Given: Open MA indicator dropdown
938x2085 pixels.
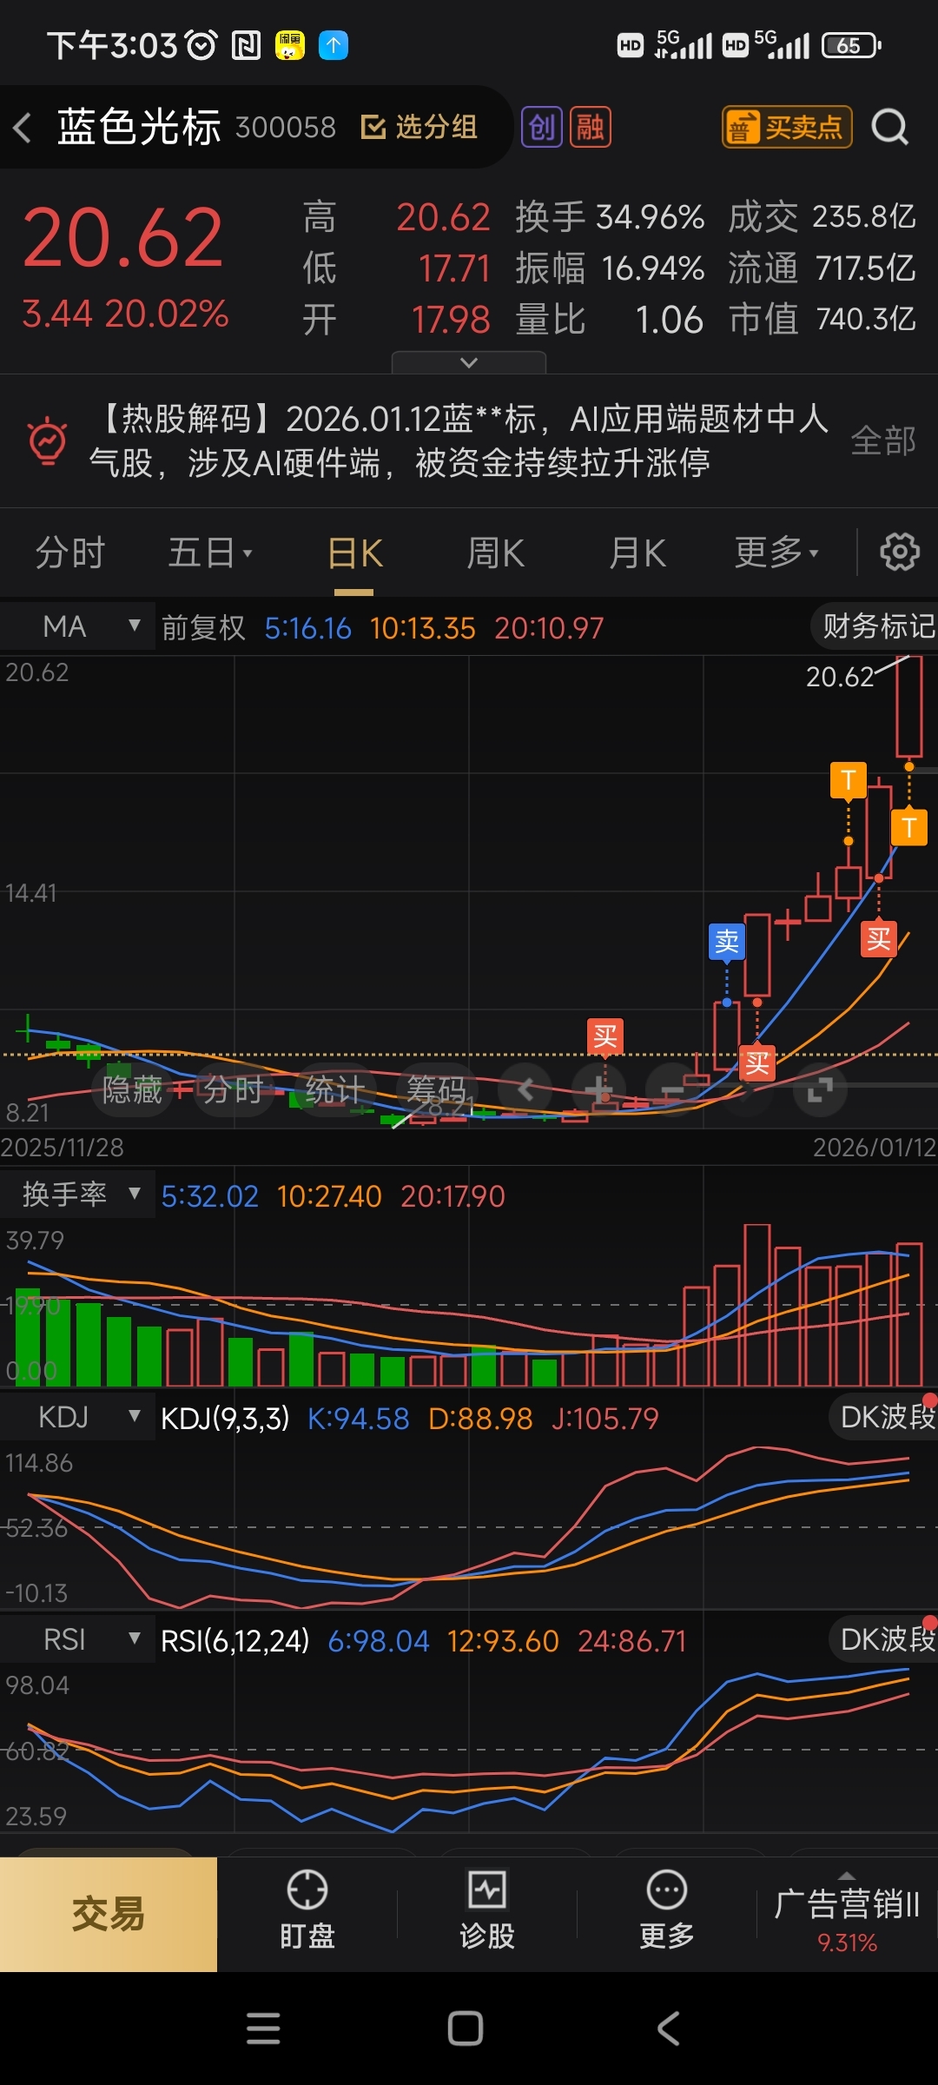Looking at the screenshot, I should [78, 626].
